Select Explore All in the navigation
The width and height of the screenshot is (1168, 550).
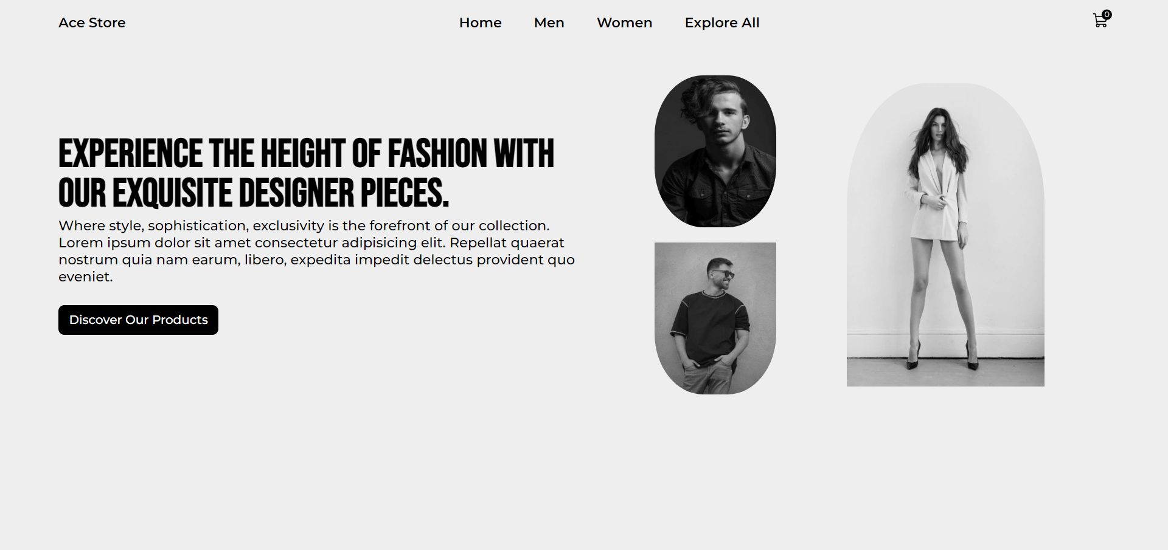(x=721, y=22)
